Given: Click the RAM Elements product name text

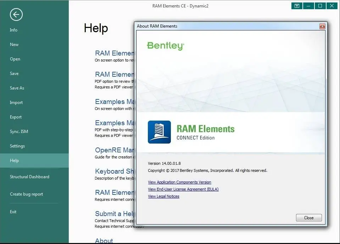Looking at the screenshot, I should [206, 129].
